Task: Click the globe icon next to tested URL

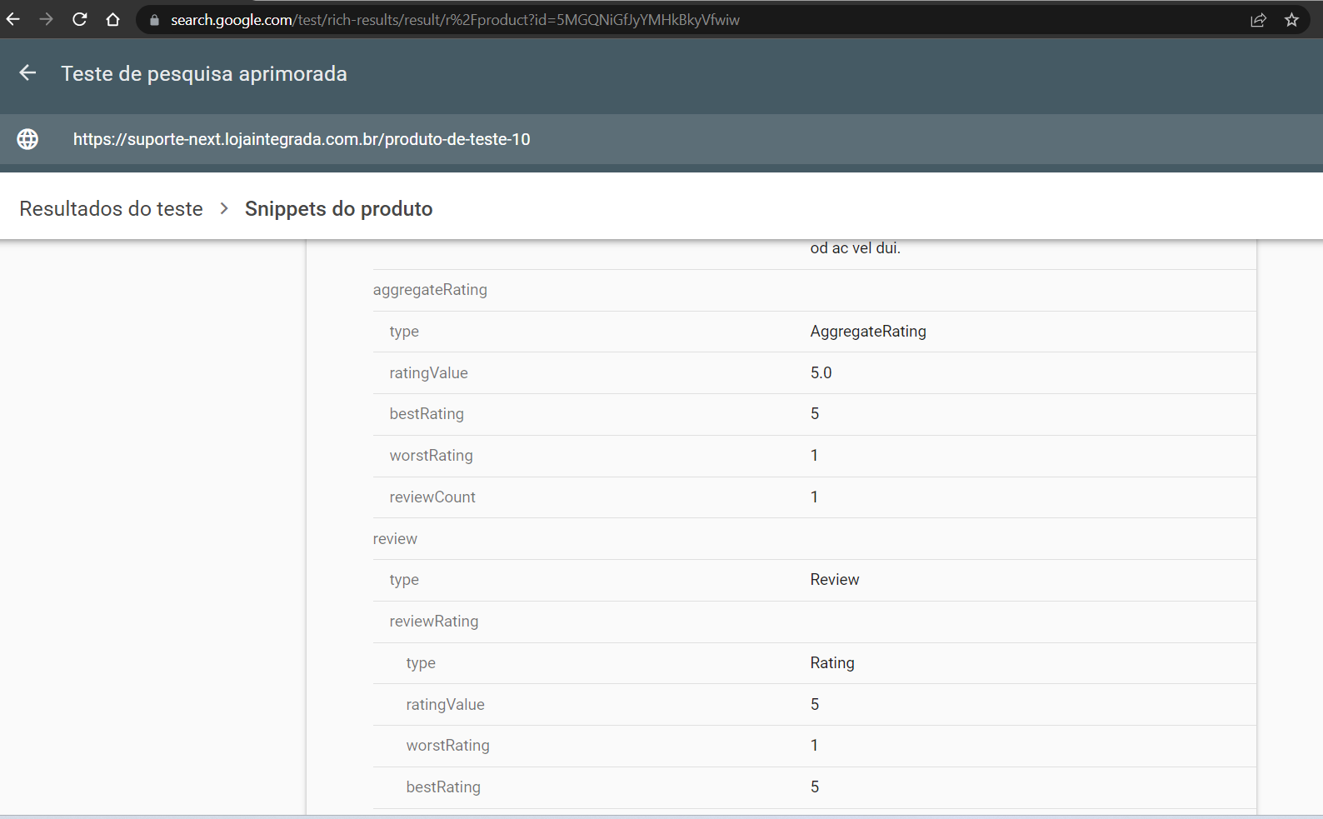Action: [x=27, y=139]
